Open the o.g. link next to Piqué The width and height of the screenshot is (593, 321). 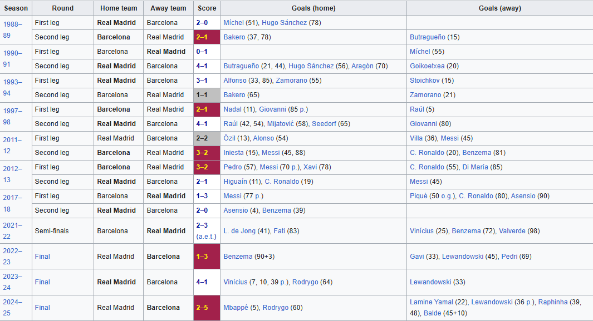point(447,196)
